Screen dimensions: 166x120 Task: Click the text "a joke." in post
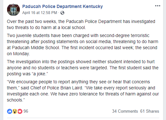40,74
